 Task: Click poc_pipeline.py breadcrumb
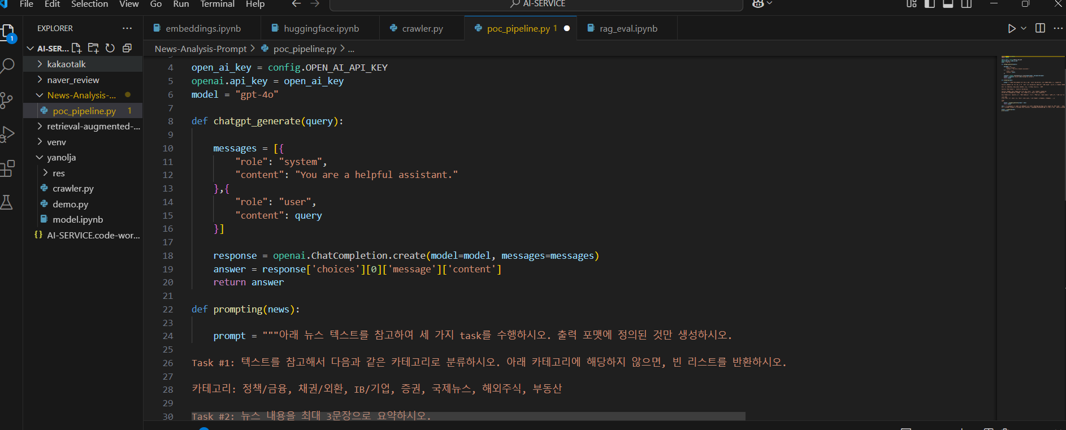coord(305,49)
